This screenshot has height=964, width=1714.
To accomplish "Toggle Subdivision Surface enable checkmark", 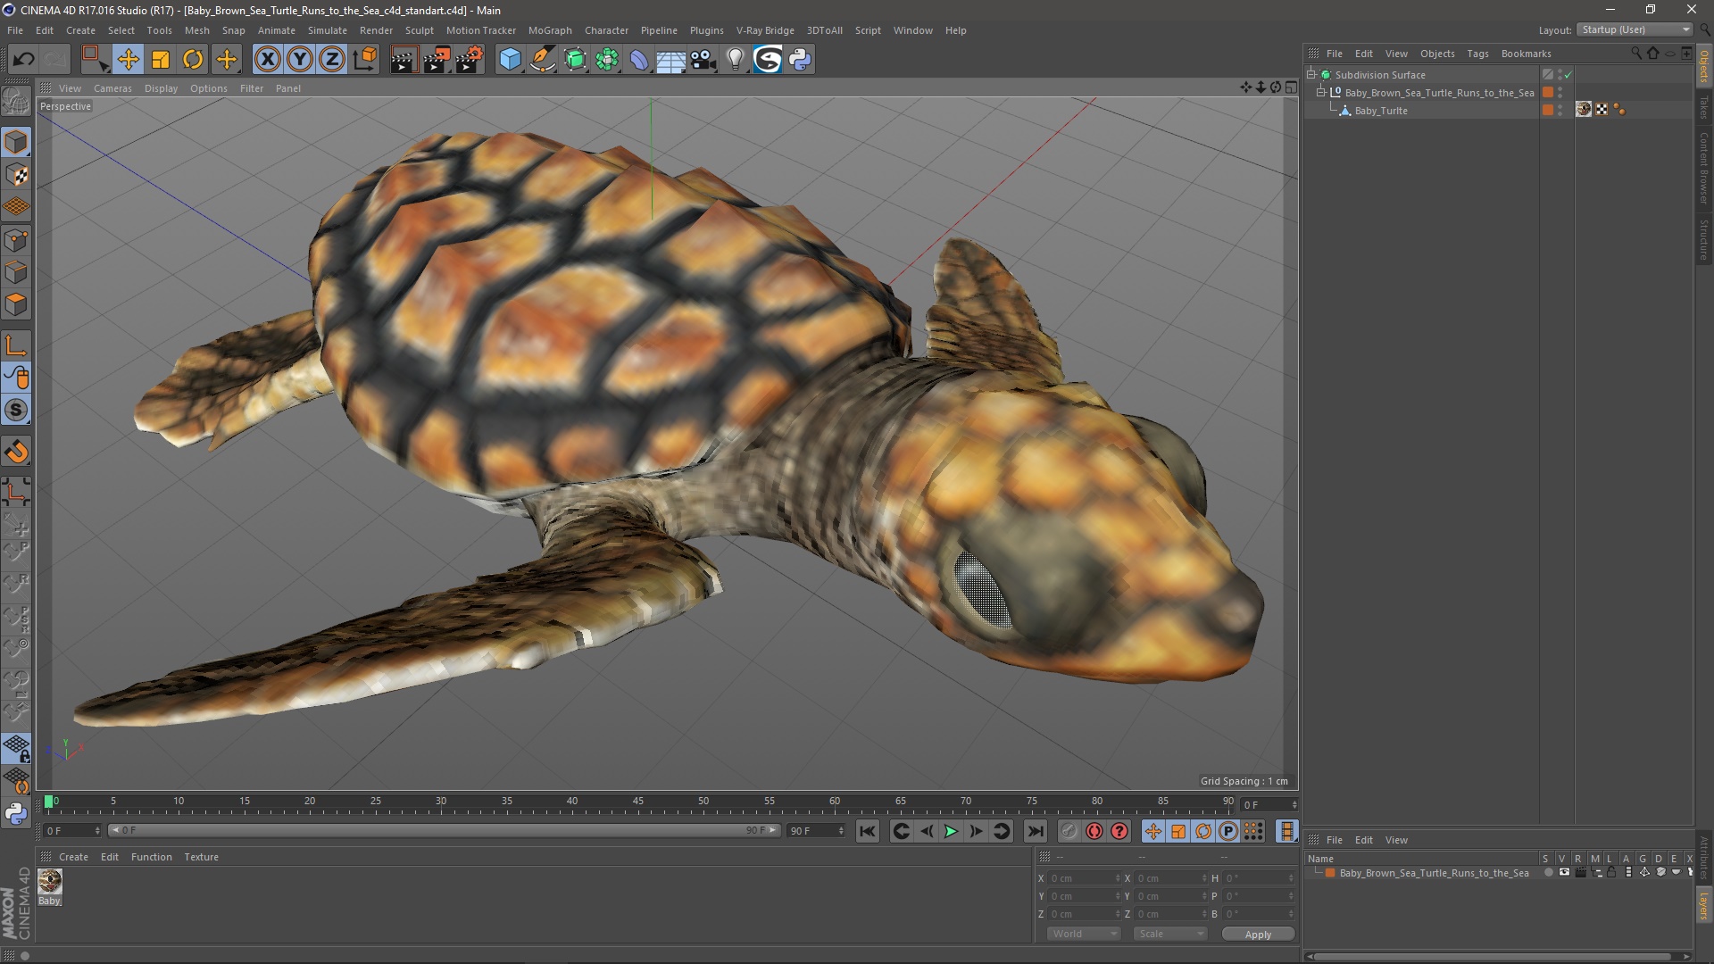I will point(1568,75).
